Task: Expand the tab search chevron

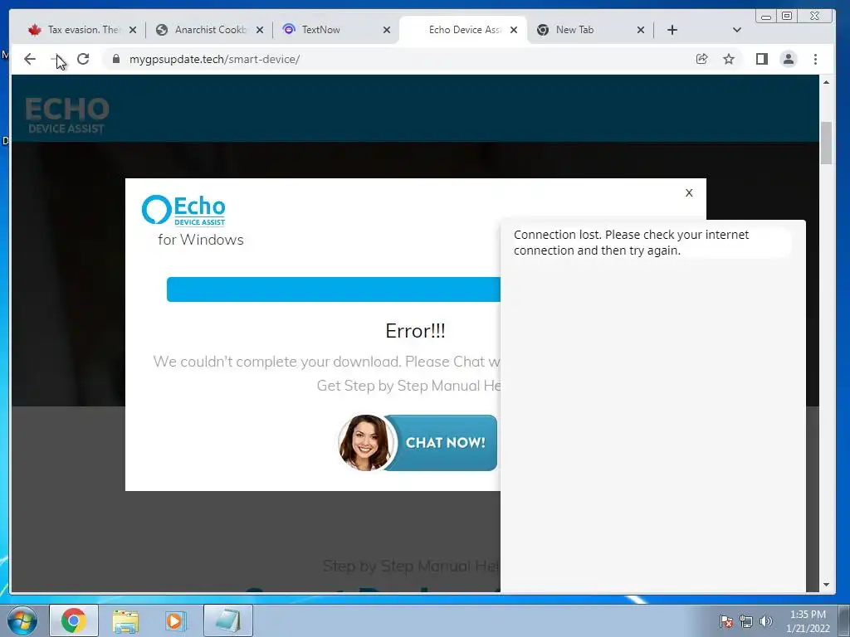Action: 737,30
